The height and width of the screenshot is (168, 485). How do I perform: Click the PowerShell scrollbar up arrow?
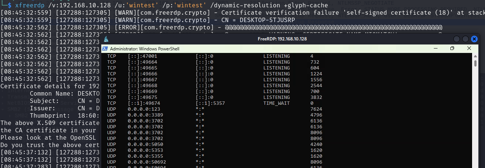(475, 56)
